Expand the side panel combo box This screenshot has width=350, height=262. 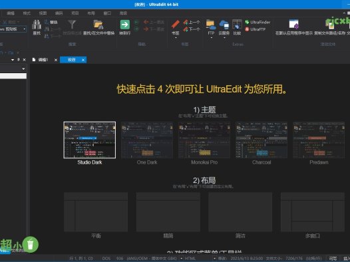click(x=23, y=69)
